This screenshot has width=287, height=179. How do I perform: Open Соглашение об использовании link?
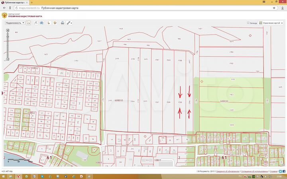point(254,171)
